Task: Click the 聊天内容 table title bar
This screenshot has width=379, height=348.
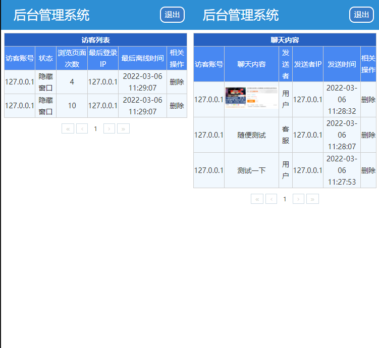Action: (285, 40)
